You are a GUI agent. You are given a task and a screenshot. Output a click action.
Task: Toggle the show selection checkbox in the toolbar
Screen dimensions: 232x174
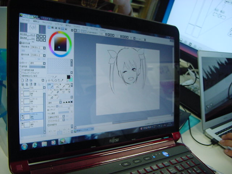click(x=88, y=32)
